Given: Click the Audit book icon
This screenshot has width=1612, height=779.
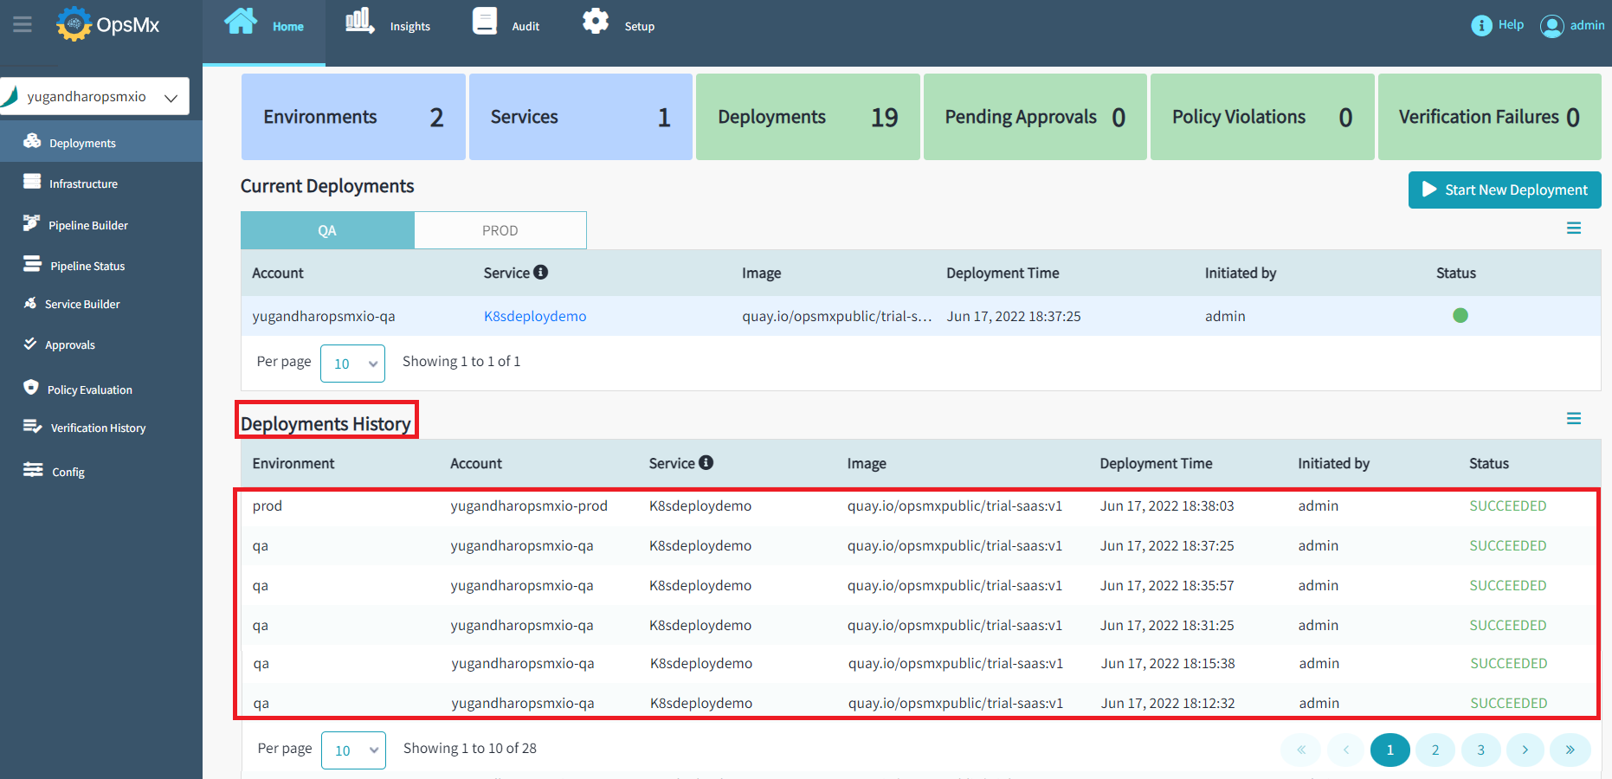Looking at the screenshot, I should 485,21.
